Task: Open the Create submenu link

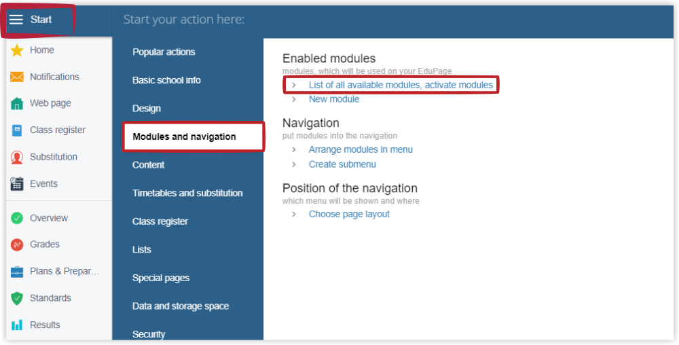Action: tap(342, 164)
